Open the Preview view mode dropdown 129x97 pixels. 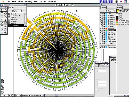point(26,95)
